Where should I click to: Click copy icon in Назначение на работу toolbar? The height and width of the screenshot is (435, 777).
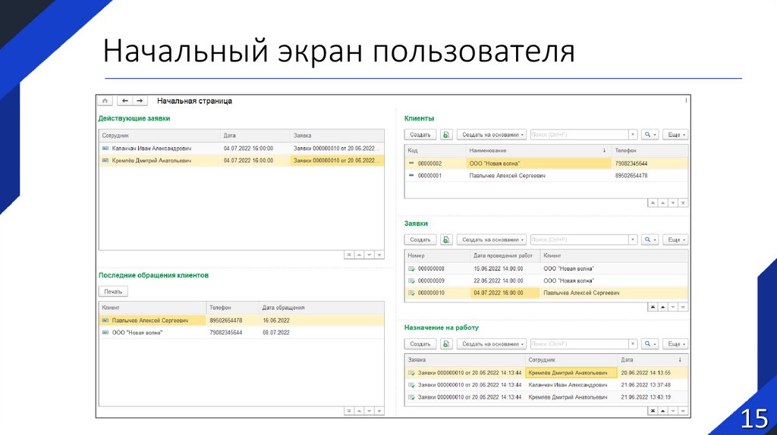(x=447, y=344)
